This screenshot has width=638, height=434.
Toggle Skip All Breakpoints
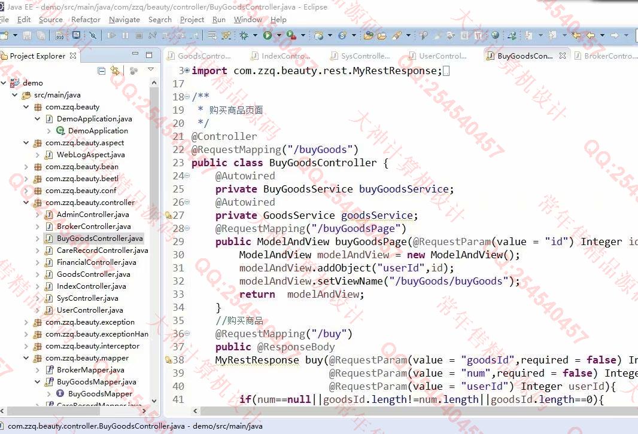[93, 36]
